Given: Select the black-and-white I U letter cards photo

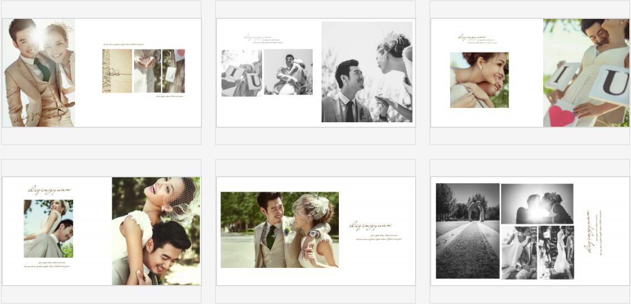Looking at the screenshot, I should coord(241,73).
